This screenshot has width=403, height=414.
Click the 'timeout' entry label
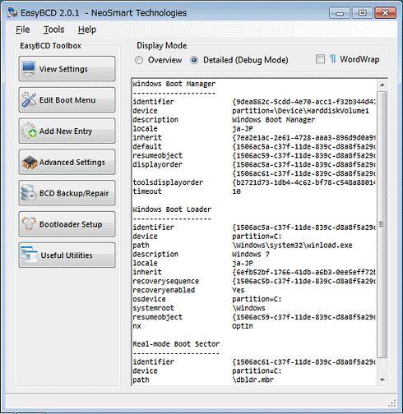(x=147, y=191)
